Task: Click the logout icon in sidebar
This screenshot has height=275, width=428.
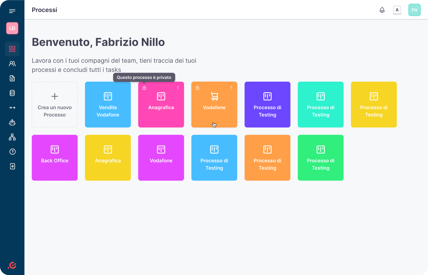Action: 12,166
